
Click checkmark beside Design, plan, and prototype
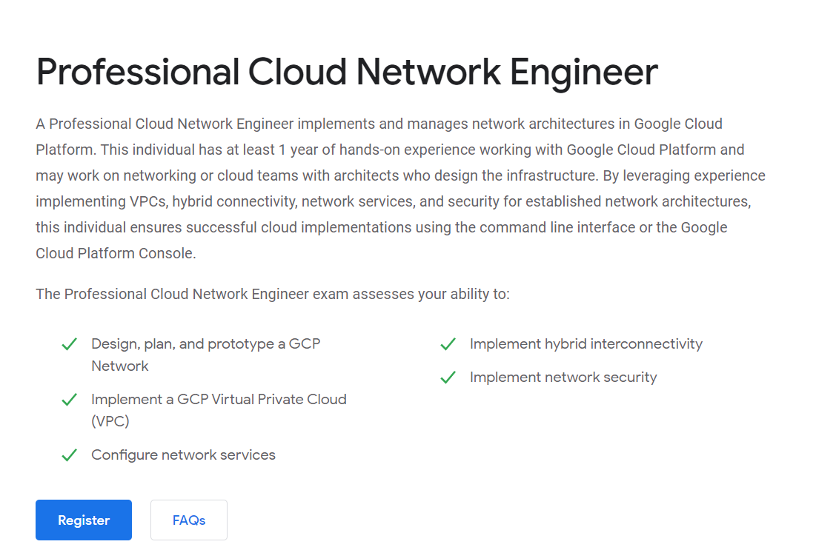point(69,344)
